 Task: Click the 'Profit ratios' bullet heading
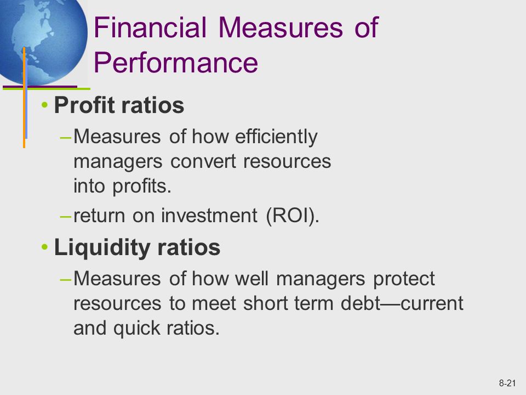pos(119,105)
